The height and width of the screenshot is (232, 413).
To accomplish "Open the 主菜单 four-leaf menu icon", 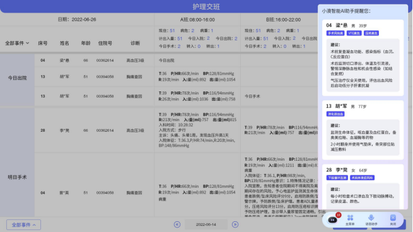I will [350, 217].
